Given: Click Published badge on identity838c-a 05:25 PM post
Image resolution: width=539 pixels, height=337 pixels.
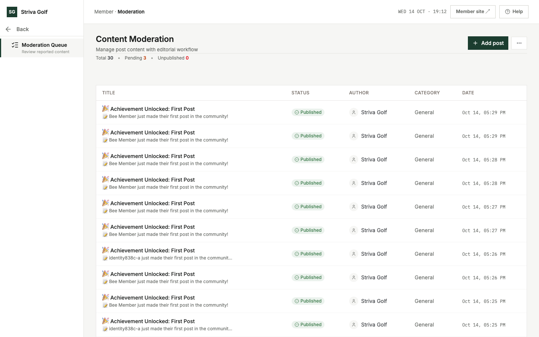Looking at the screenshot, I should [x=308, y=325].
